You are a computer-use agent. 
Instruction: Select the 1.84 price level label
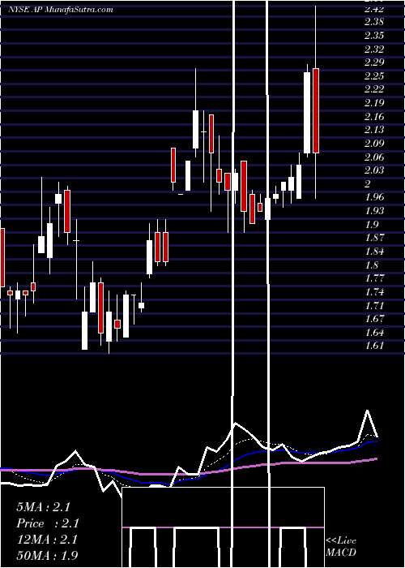click(x=374, y=252)
